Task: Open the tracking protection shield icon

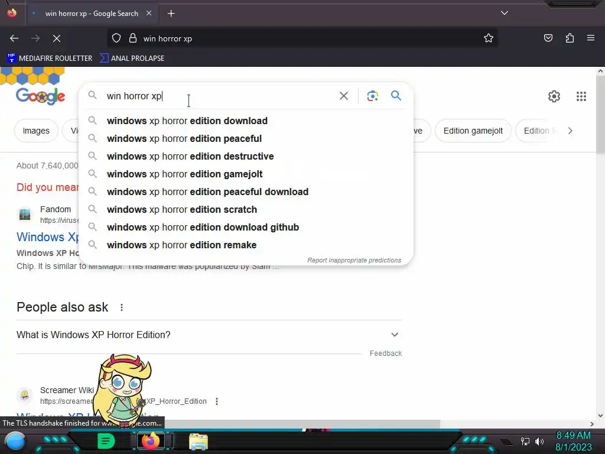Action: click(x=116, y=38)
